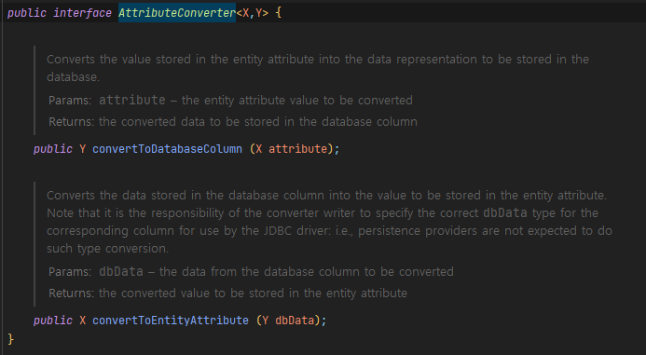Click the convertToDatabaseColumn method name
Screen dimensions: 646x355
click(x=167, y=149)
